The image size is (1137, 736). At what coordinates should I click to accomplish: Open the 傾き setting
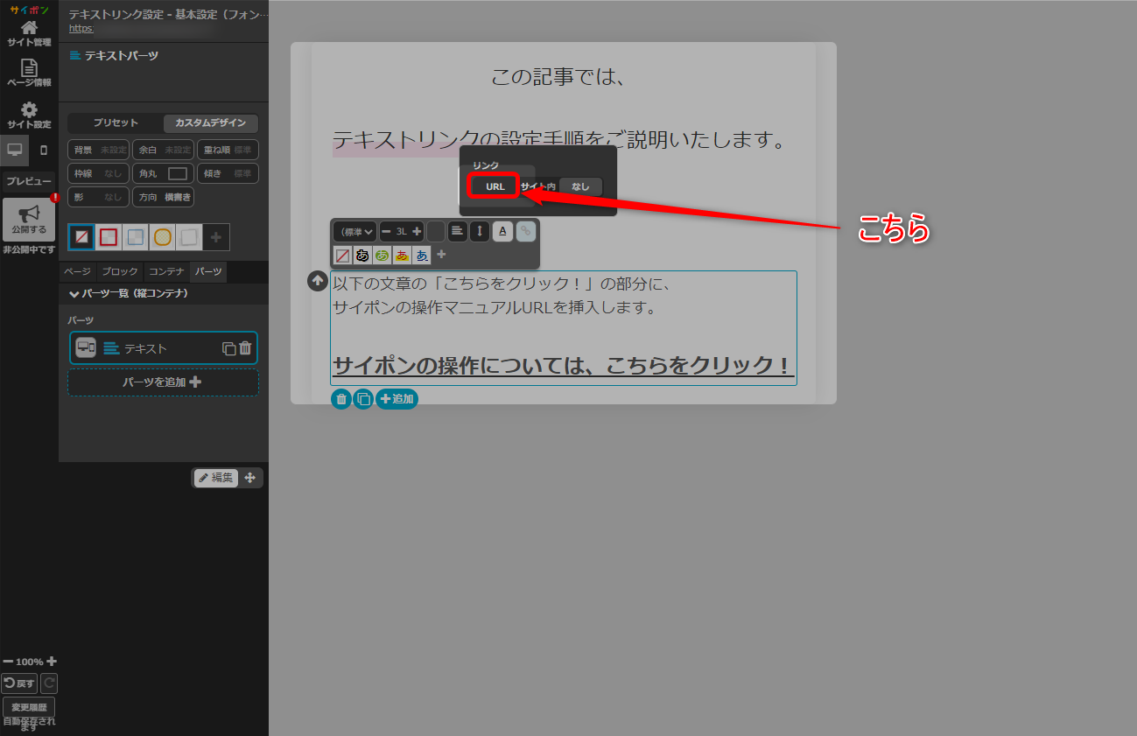228,173
